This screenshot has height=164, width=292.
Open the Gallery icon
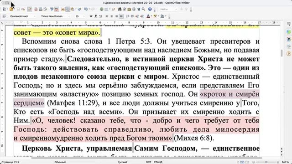129,9
